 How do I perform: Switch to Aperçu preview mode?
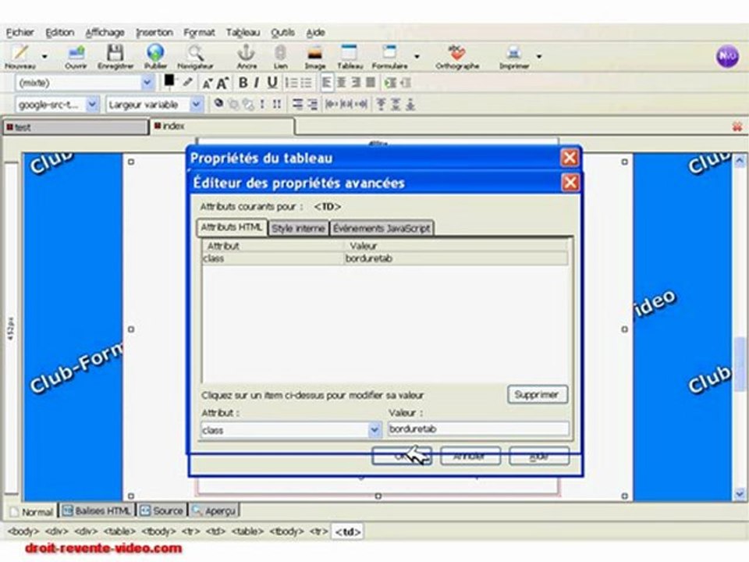[214, 510]
